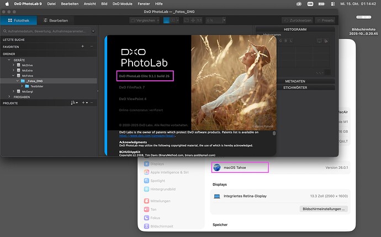Expand the Freigaben section

click(8, 97)
